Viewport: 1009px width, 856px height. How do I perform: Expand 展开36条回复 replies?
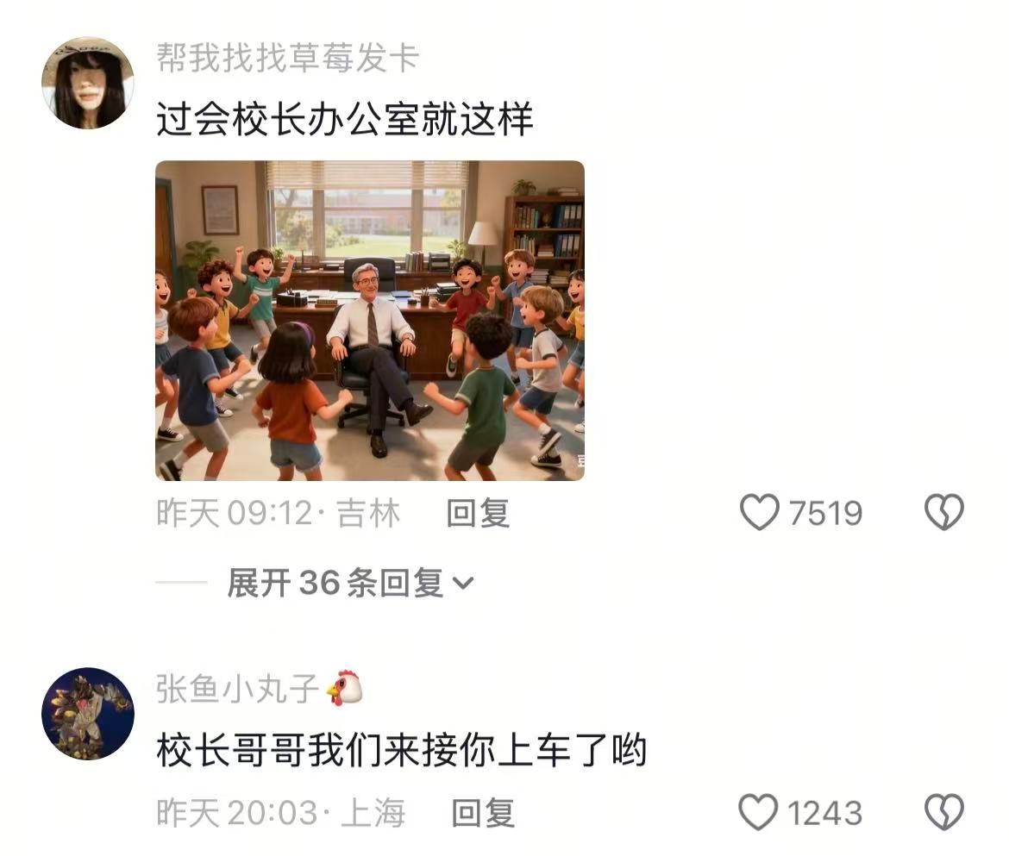point(351,583)
